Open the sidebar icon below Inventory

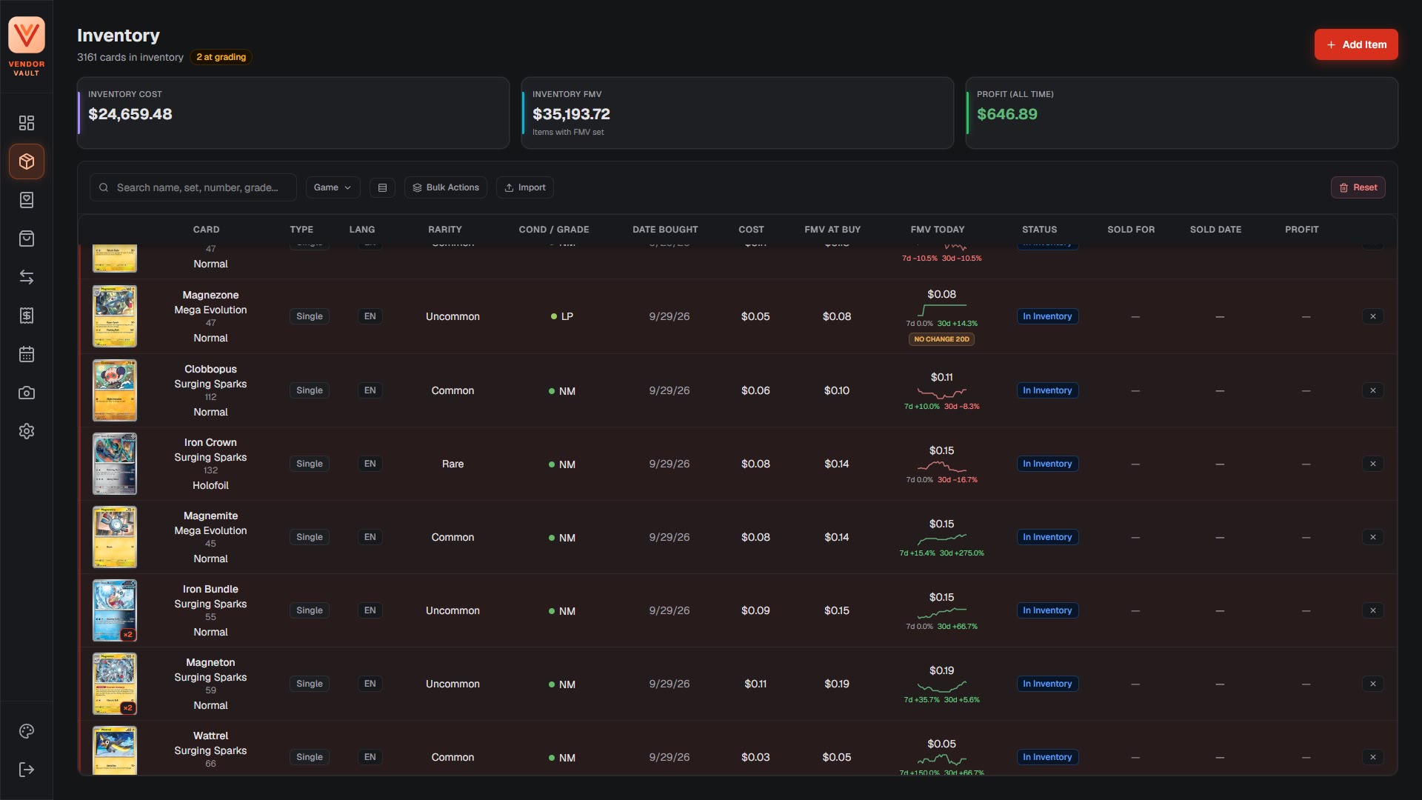(27, 200)
